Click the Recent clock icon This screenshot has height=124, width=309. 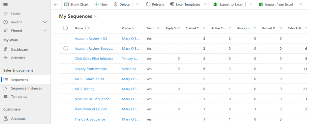(x=6, y=22)
